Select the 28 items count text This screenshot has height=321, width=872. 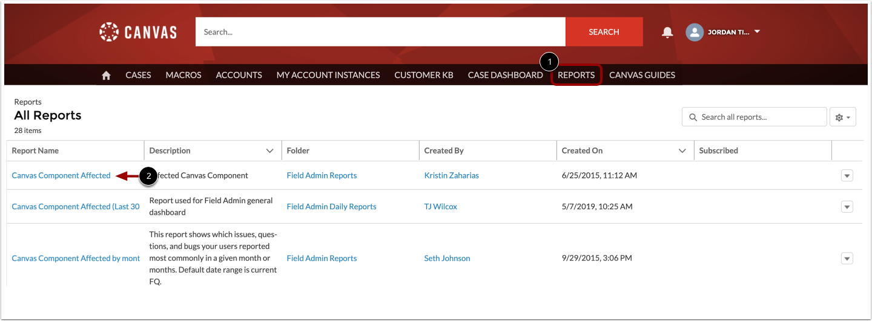[x=28, y=131]
